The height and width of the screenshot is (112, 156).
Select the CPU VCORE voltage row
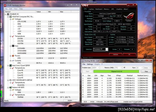42,21
